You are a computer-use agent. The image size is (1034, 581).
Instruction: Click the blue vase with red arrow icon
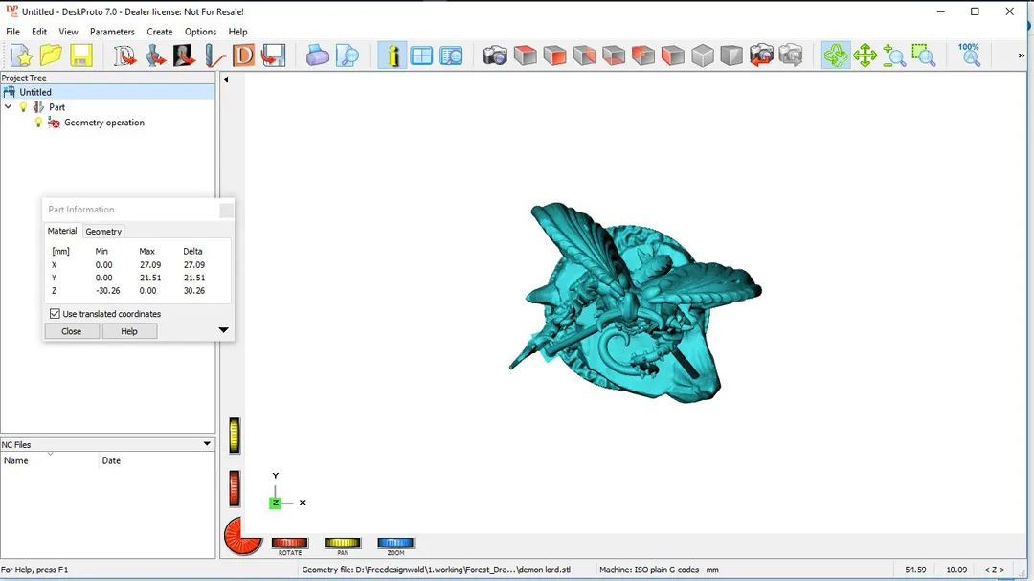(154, 56)
